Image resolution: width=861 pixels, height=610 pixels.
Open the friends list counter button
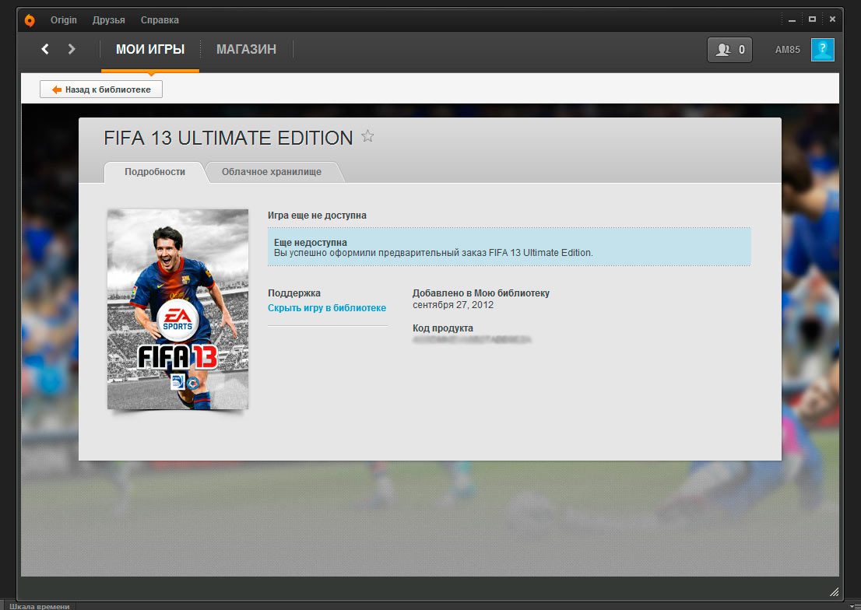click(729, 50)
